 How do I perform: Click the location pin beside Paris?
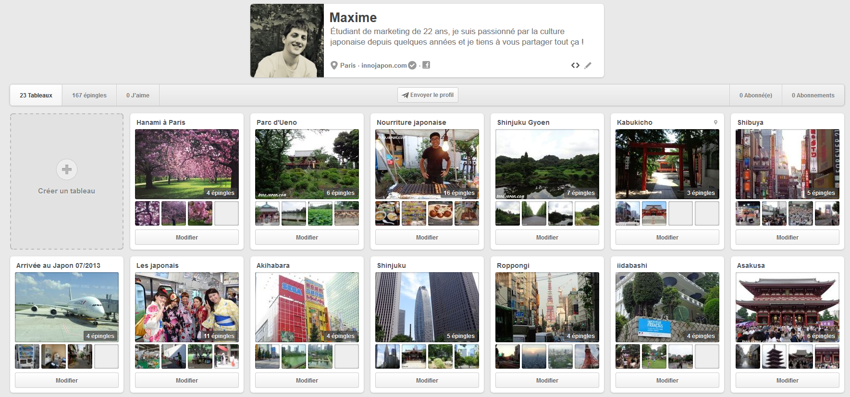[334, 65]
